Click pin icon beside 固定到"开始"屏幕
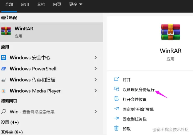The height and width of the screenshot is (136, 193). click(x=117, y=108)
